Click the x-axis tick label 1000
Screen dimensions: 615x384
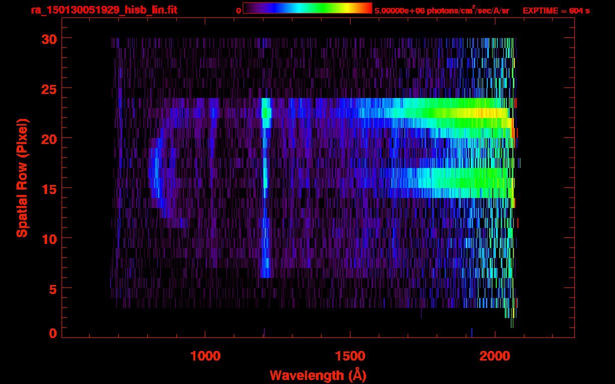[205, 356]
